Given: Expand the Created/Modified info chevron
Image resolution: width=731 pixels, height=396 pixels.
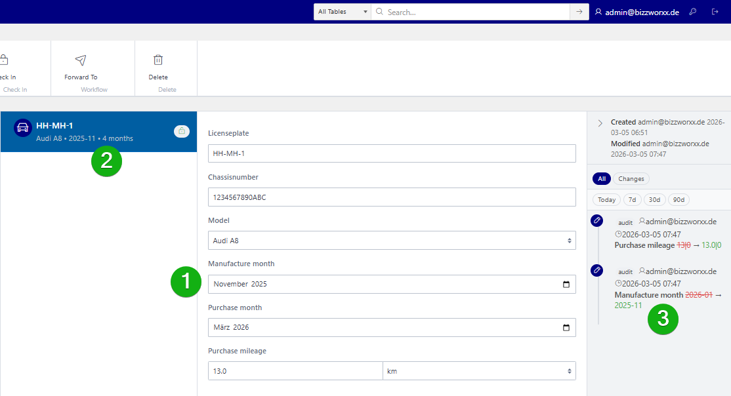Looking at the screenshot, I should tap(600, 123).
